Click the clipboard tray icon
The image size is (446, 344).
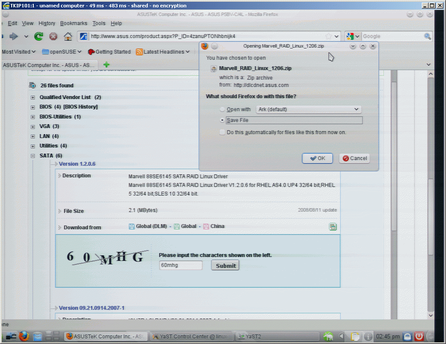(355, 337)
